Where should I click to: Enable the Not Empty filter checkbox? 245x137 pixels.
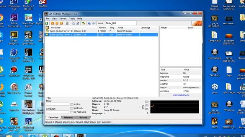pyautogui.click(x=72, y=108)
